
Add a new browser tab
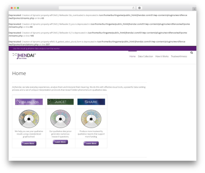coord(194,9)
